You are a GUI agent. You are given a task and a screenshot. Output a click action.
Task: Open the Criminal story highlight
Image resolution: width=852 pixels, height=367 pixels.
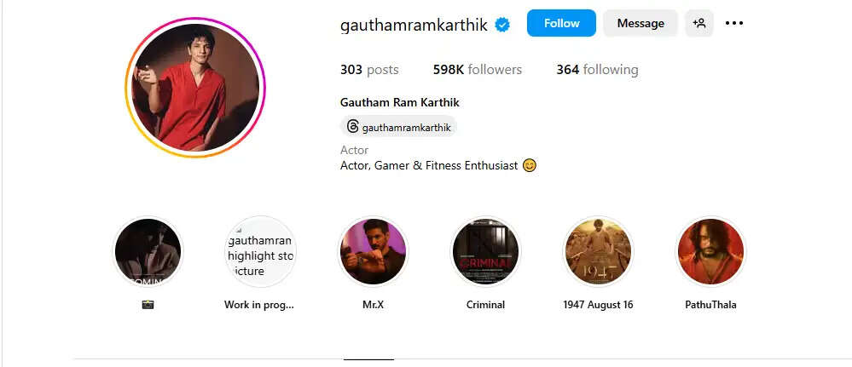coord(486,252)
